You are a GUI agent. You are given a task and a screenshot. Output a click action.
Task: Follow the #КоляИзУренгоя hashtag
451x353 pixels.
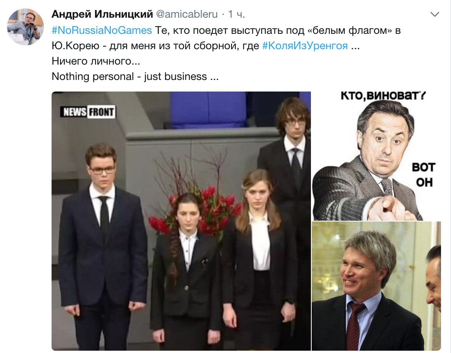click(x=305, y=45)
